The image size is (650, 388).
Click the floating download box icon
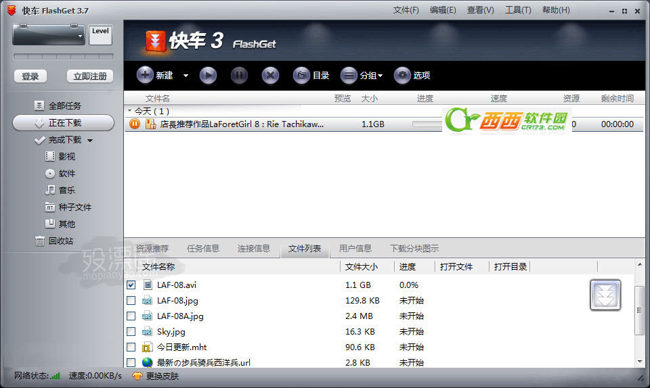click(605, 295)
